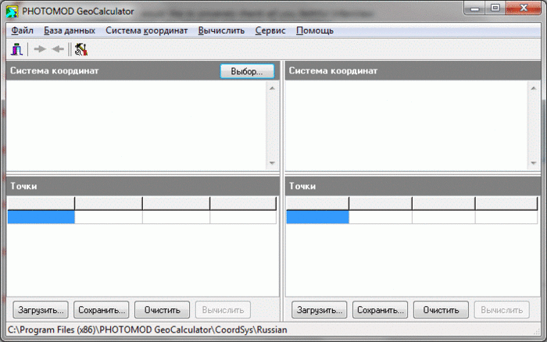The image size is (547, 342).
Task: Open the Файл menu
Action: (x=23, y=30)
